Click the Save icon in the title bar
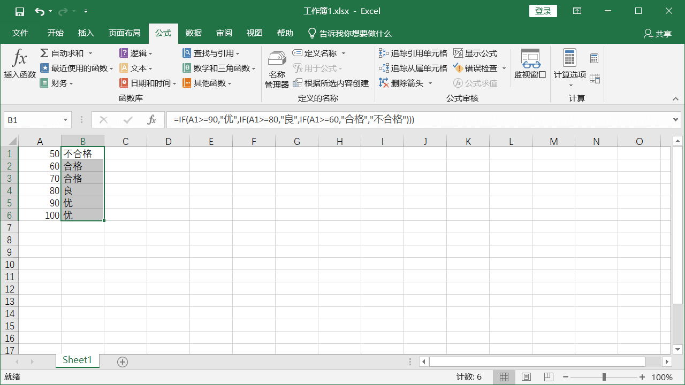Viewport: 685px width, 385px height. [x=20, y=11]
